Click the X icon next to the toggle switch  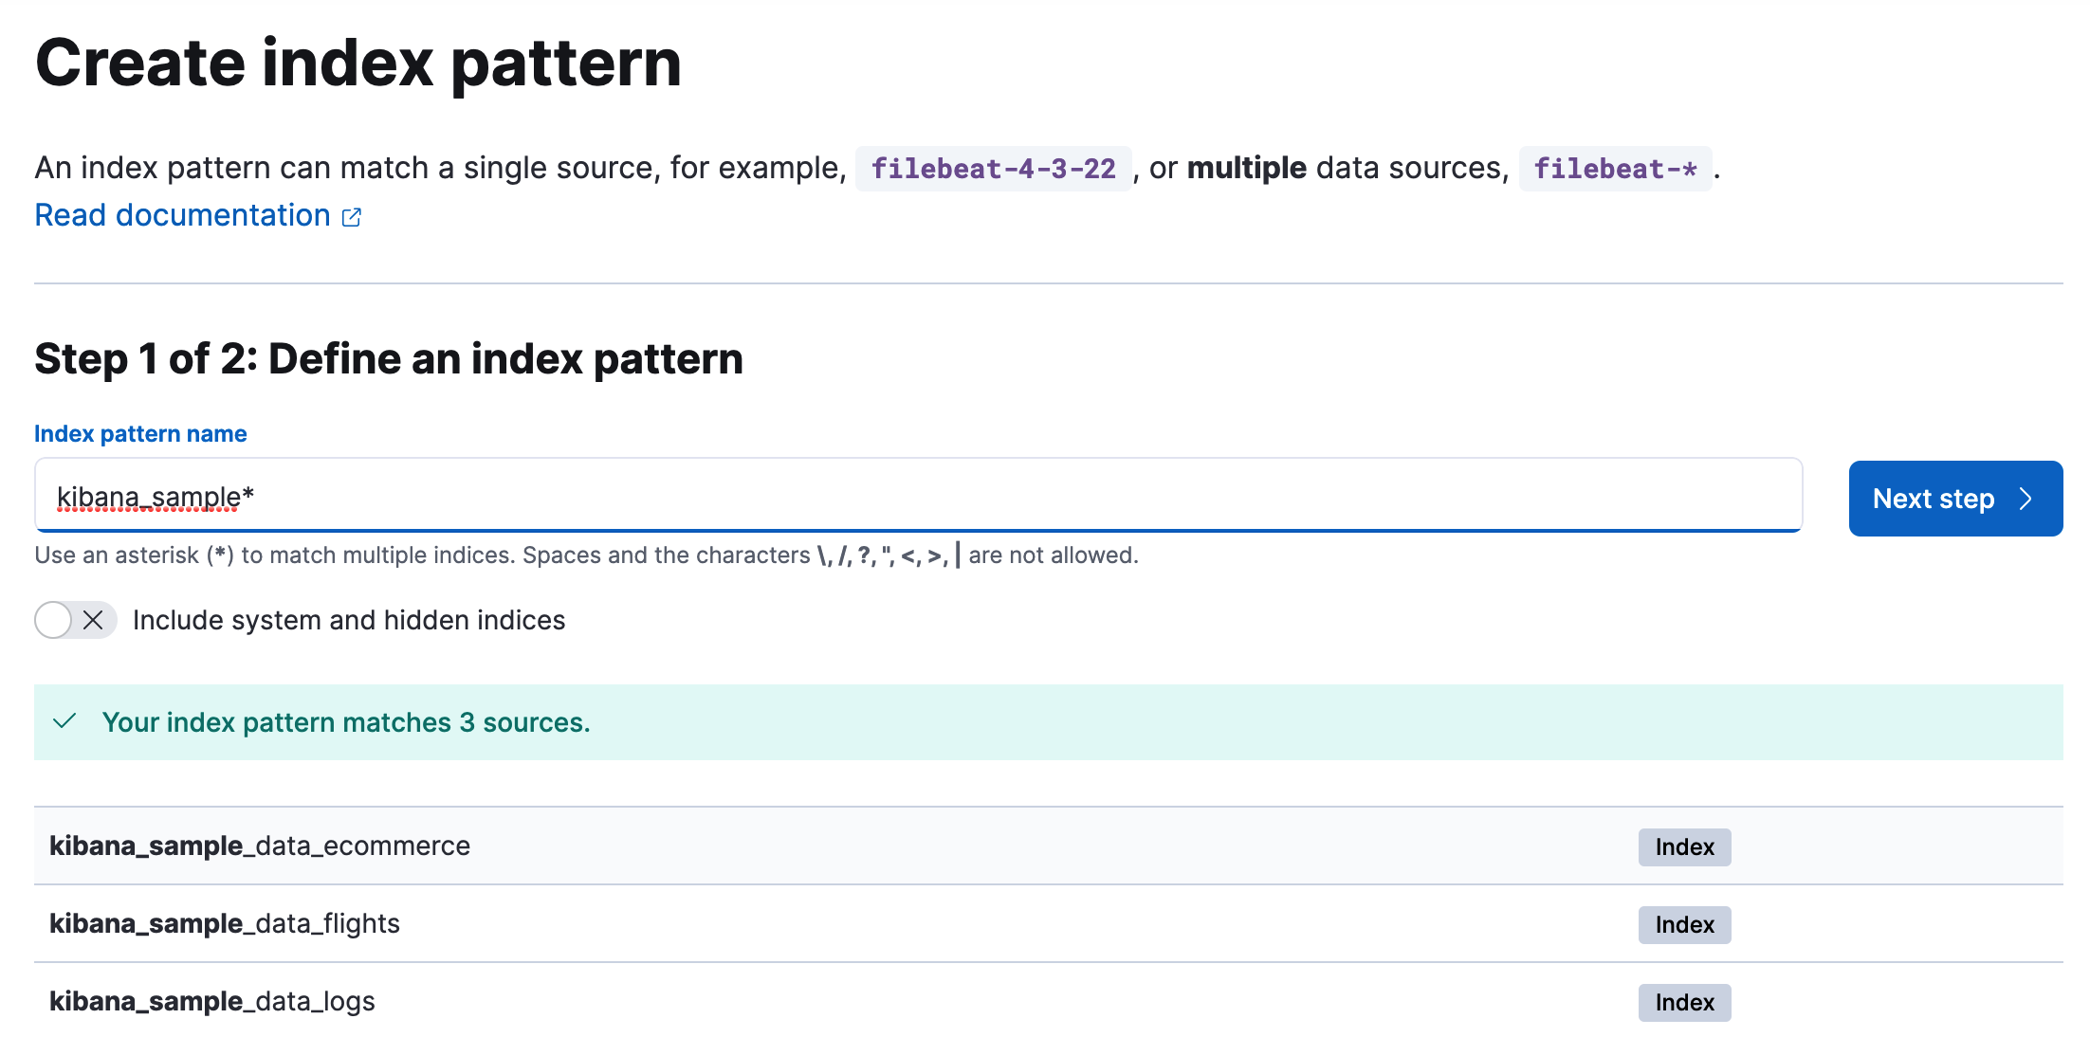coord(93,620)
